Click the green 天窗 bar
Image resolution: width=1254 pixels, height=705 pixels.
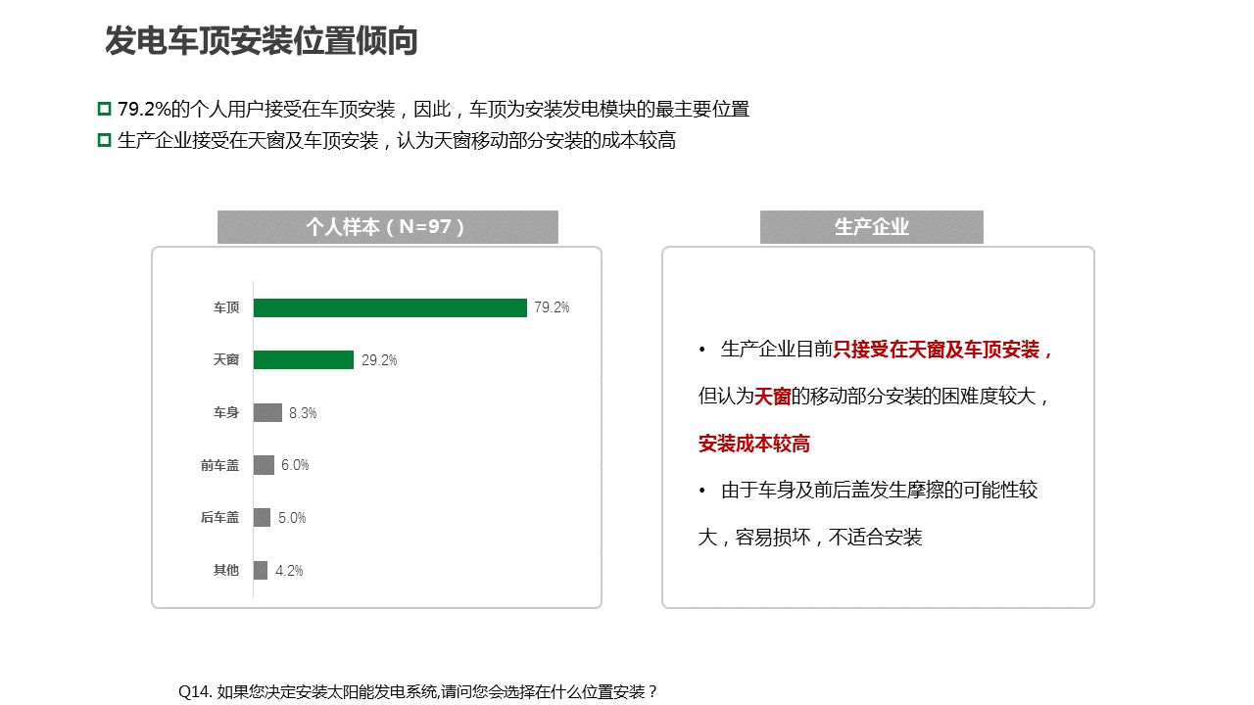(304, 359)
